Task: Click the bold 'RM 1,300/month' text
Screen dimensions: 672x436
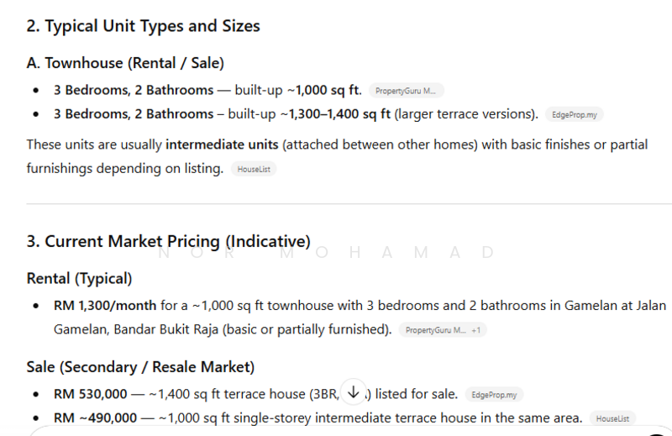Action: (x=105, y=306)
